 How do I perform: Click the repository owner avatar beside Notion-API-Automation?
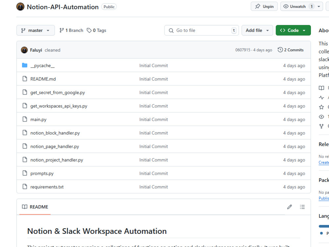20,7
